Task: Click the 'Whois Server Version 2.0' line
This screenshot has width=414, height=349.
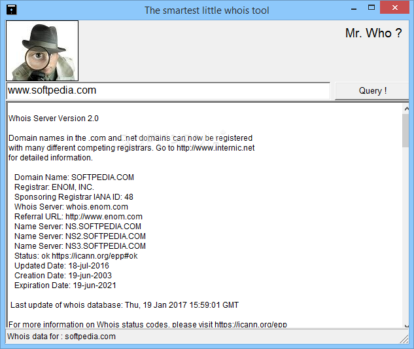Action: (x=54, y=118)
